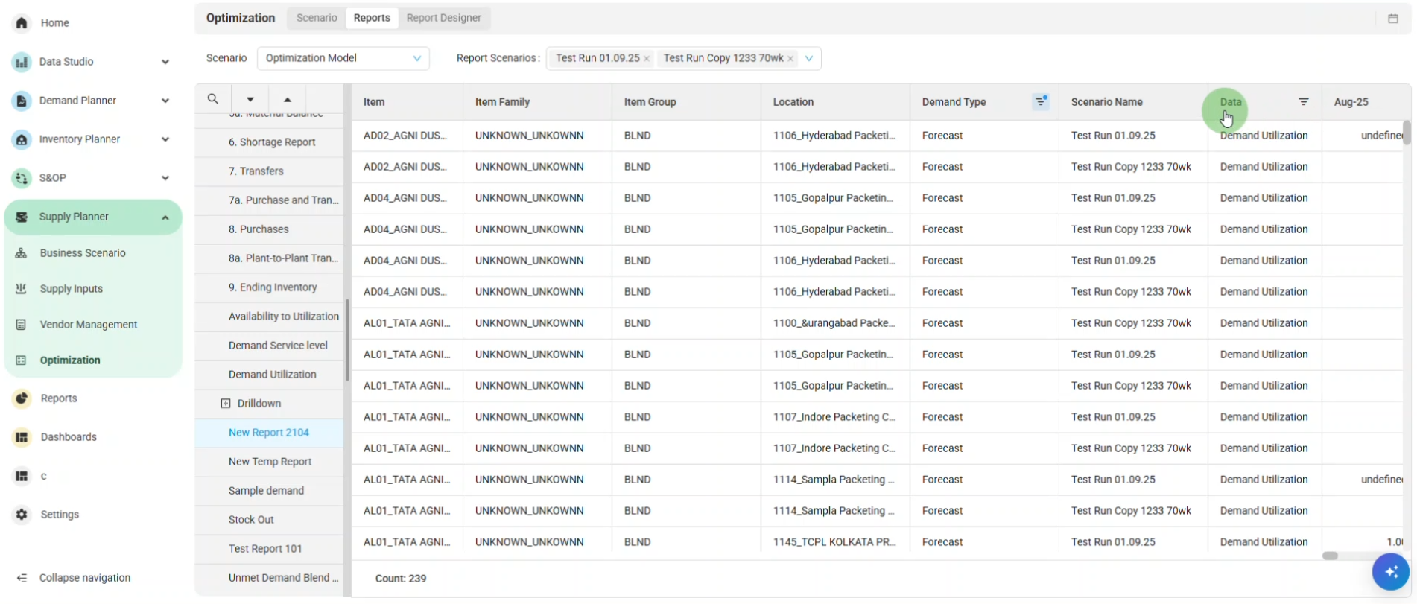This screenshot has height=604, width=1417.
Task: Click the Collapse navigation icon
Action: (22, 578)
